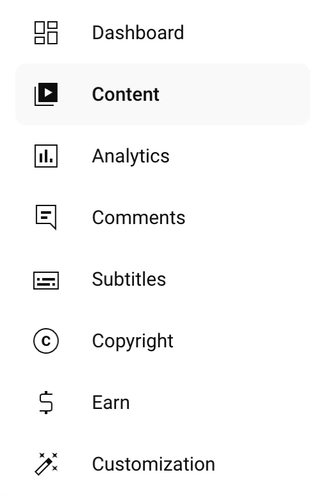The height and width of the screenshot is (495, 321).
Task: Open the Analytics bar chart icon
Action: pyautogui.click(x=46, y=156)
